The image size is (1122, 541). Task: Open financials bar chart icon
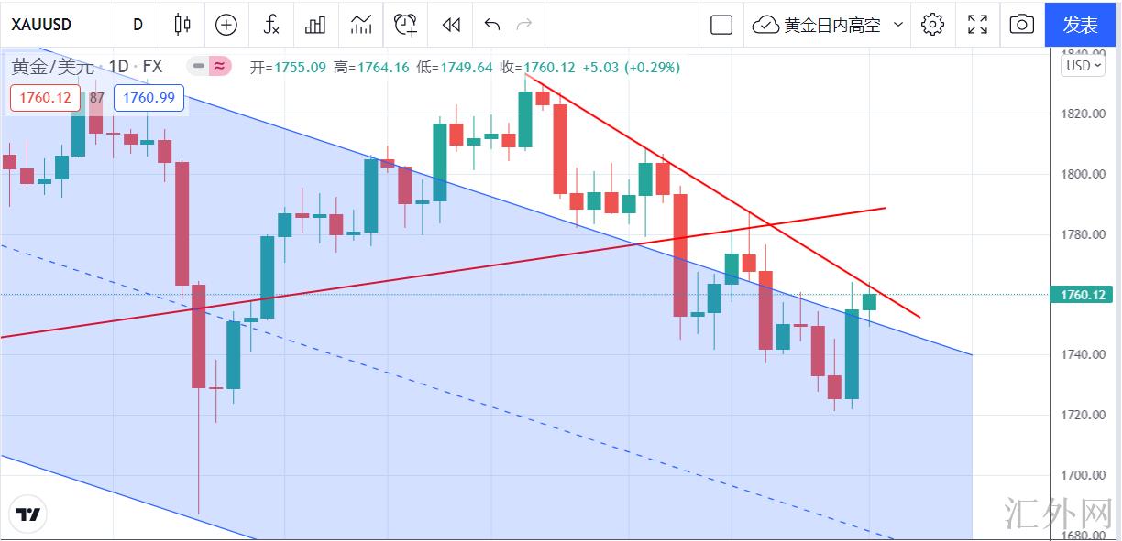[x=315, y=25]
